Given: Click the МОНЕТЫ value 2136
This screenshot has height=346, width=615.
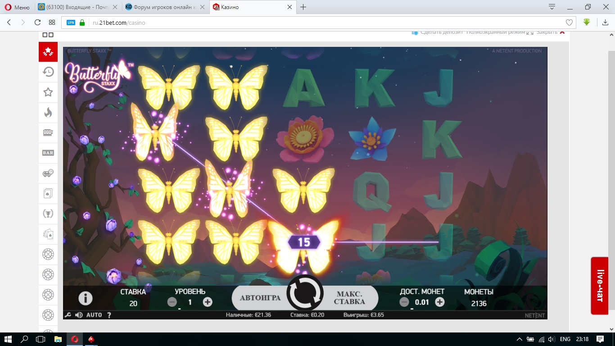Looking at the screenshot, I should (479, 304).
